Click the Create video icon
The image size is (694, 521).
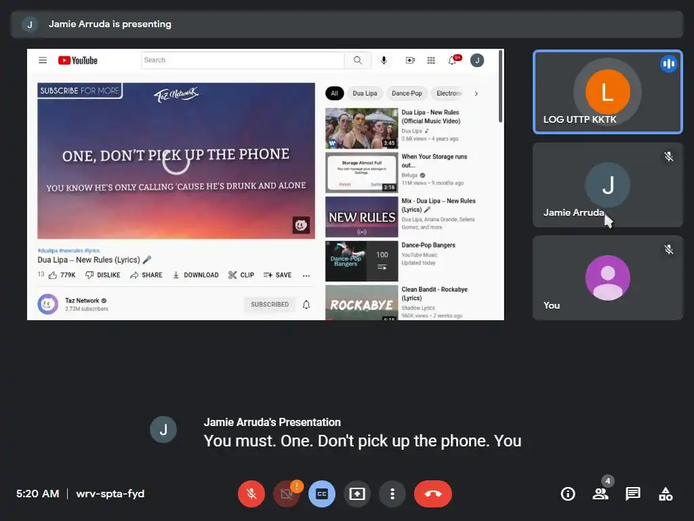point(410,60)
